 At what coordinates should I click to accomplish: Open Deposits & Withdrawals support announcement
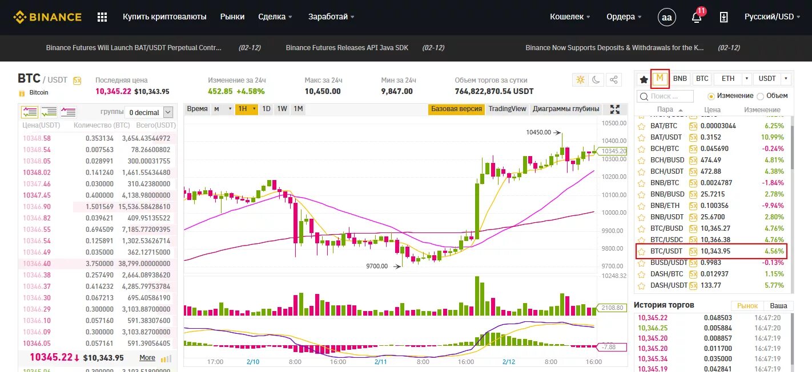tap(615, 48)
